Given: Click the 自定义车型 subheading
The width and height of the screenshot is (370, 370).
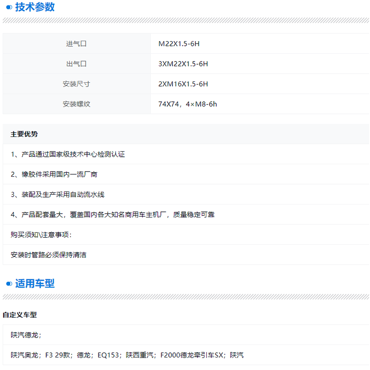Looking at the screenshot, I should point(19,315).
